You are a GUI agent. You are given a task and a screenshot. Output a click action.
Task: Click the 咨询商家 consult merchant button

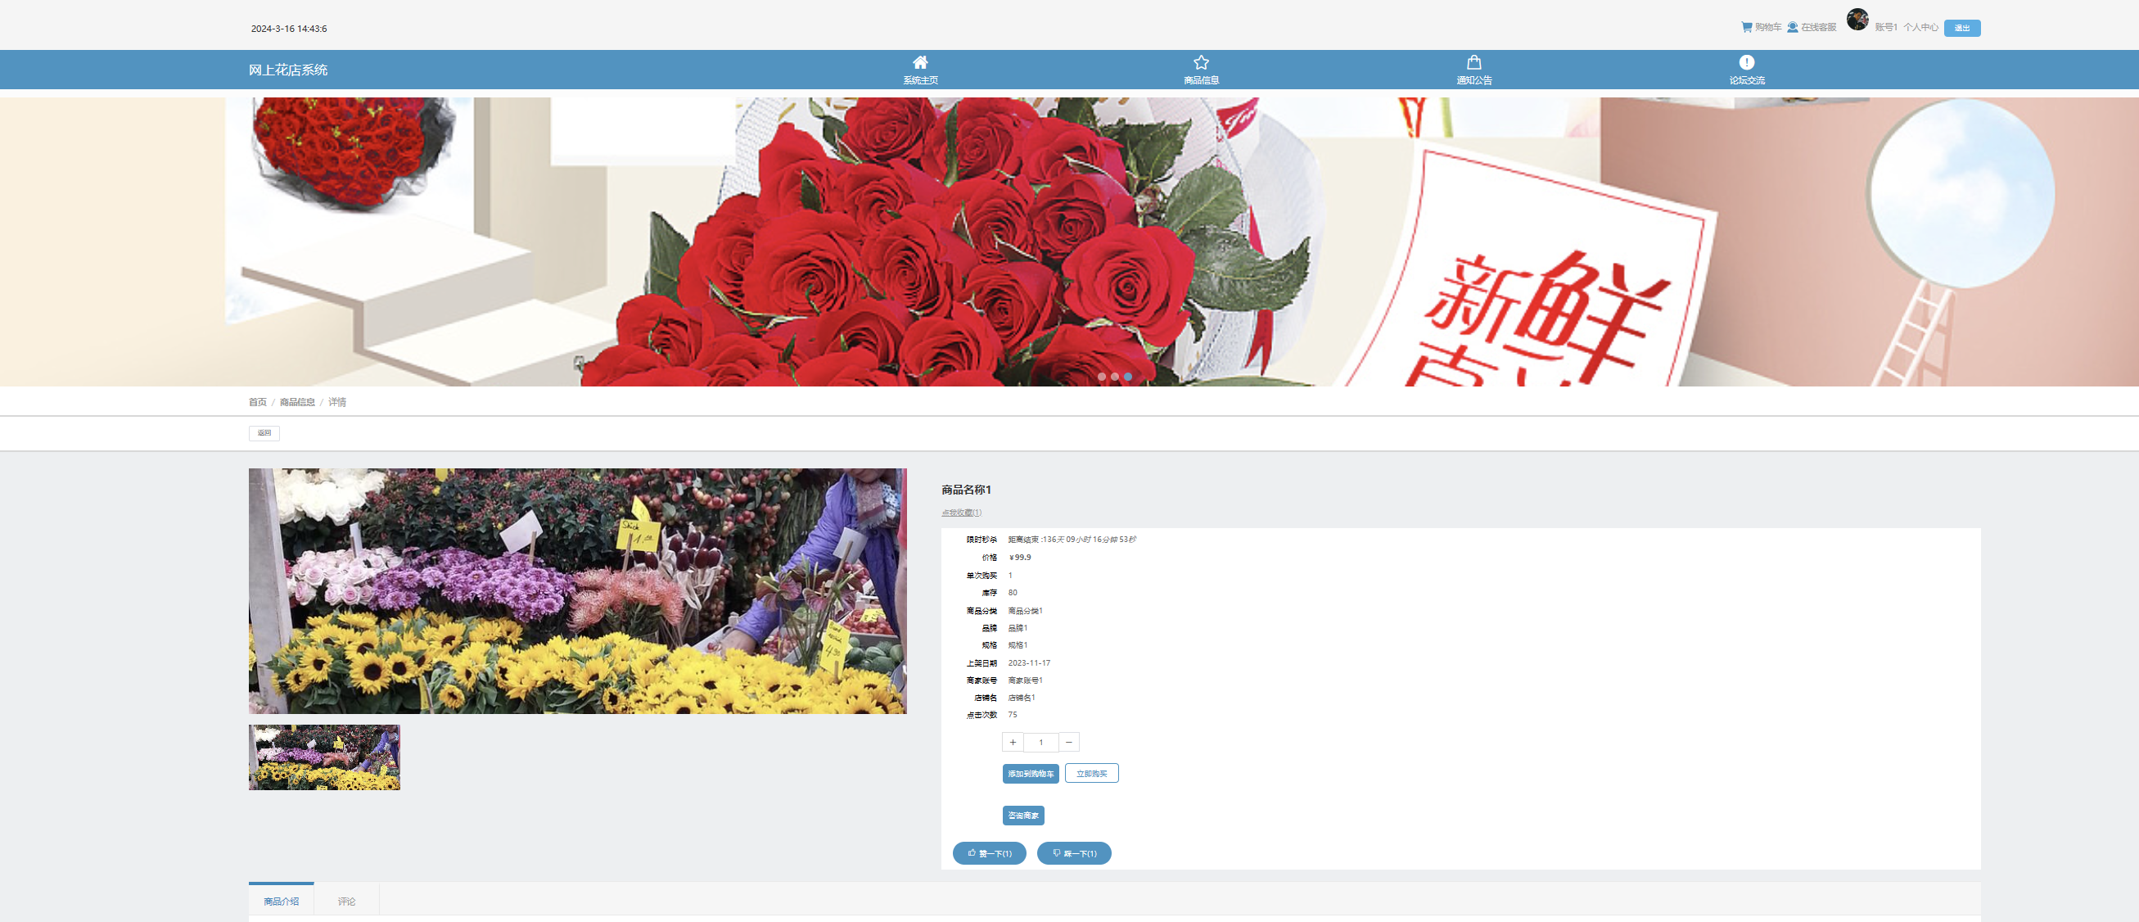[x=1023, y=815]
